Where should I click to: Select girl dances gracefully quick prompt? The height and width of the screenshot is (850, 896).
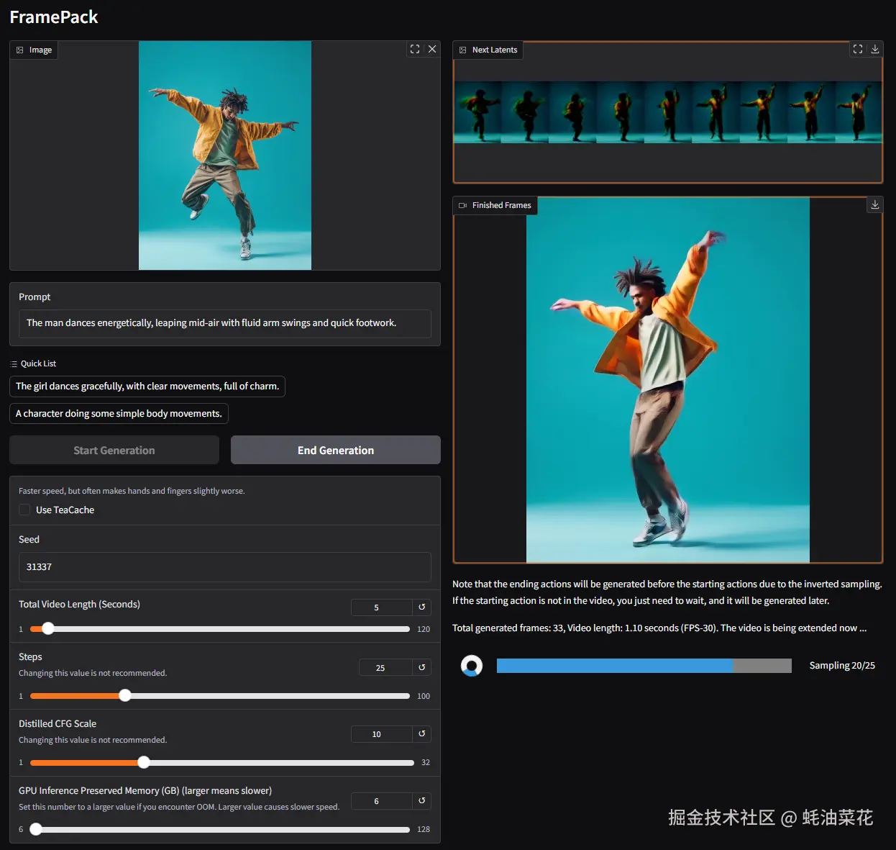[x=147, y=386]
